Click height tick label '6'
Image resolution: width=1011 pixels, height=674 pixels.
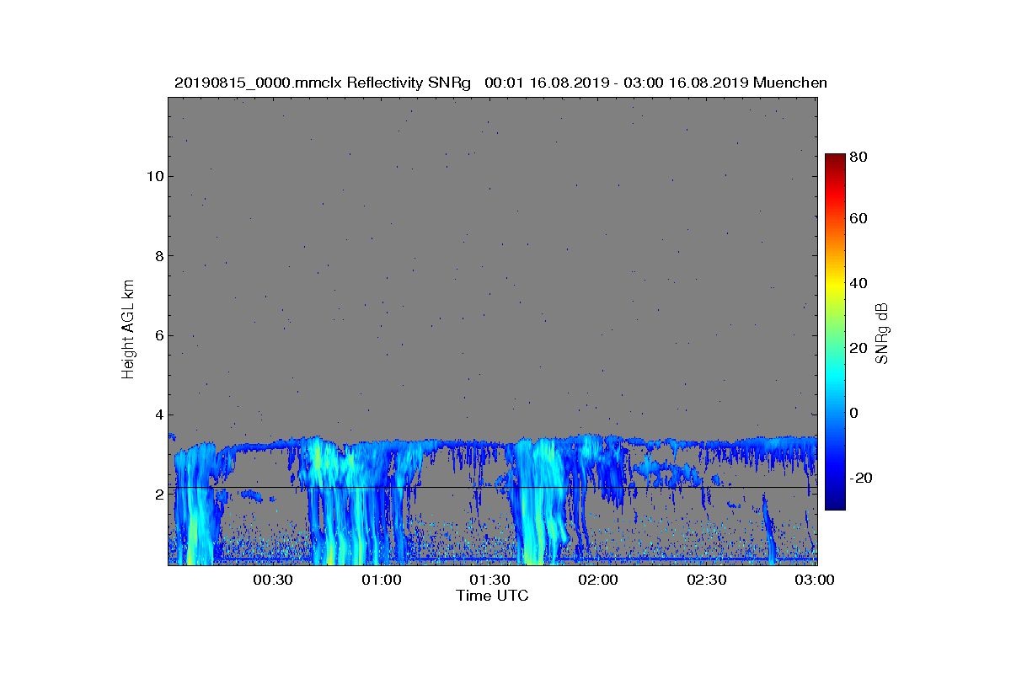[158, 335]
